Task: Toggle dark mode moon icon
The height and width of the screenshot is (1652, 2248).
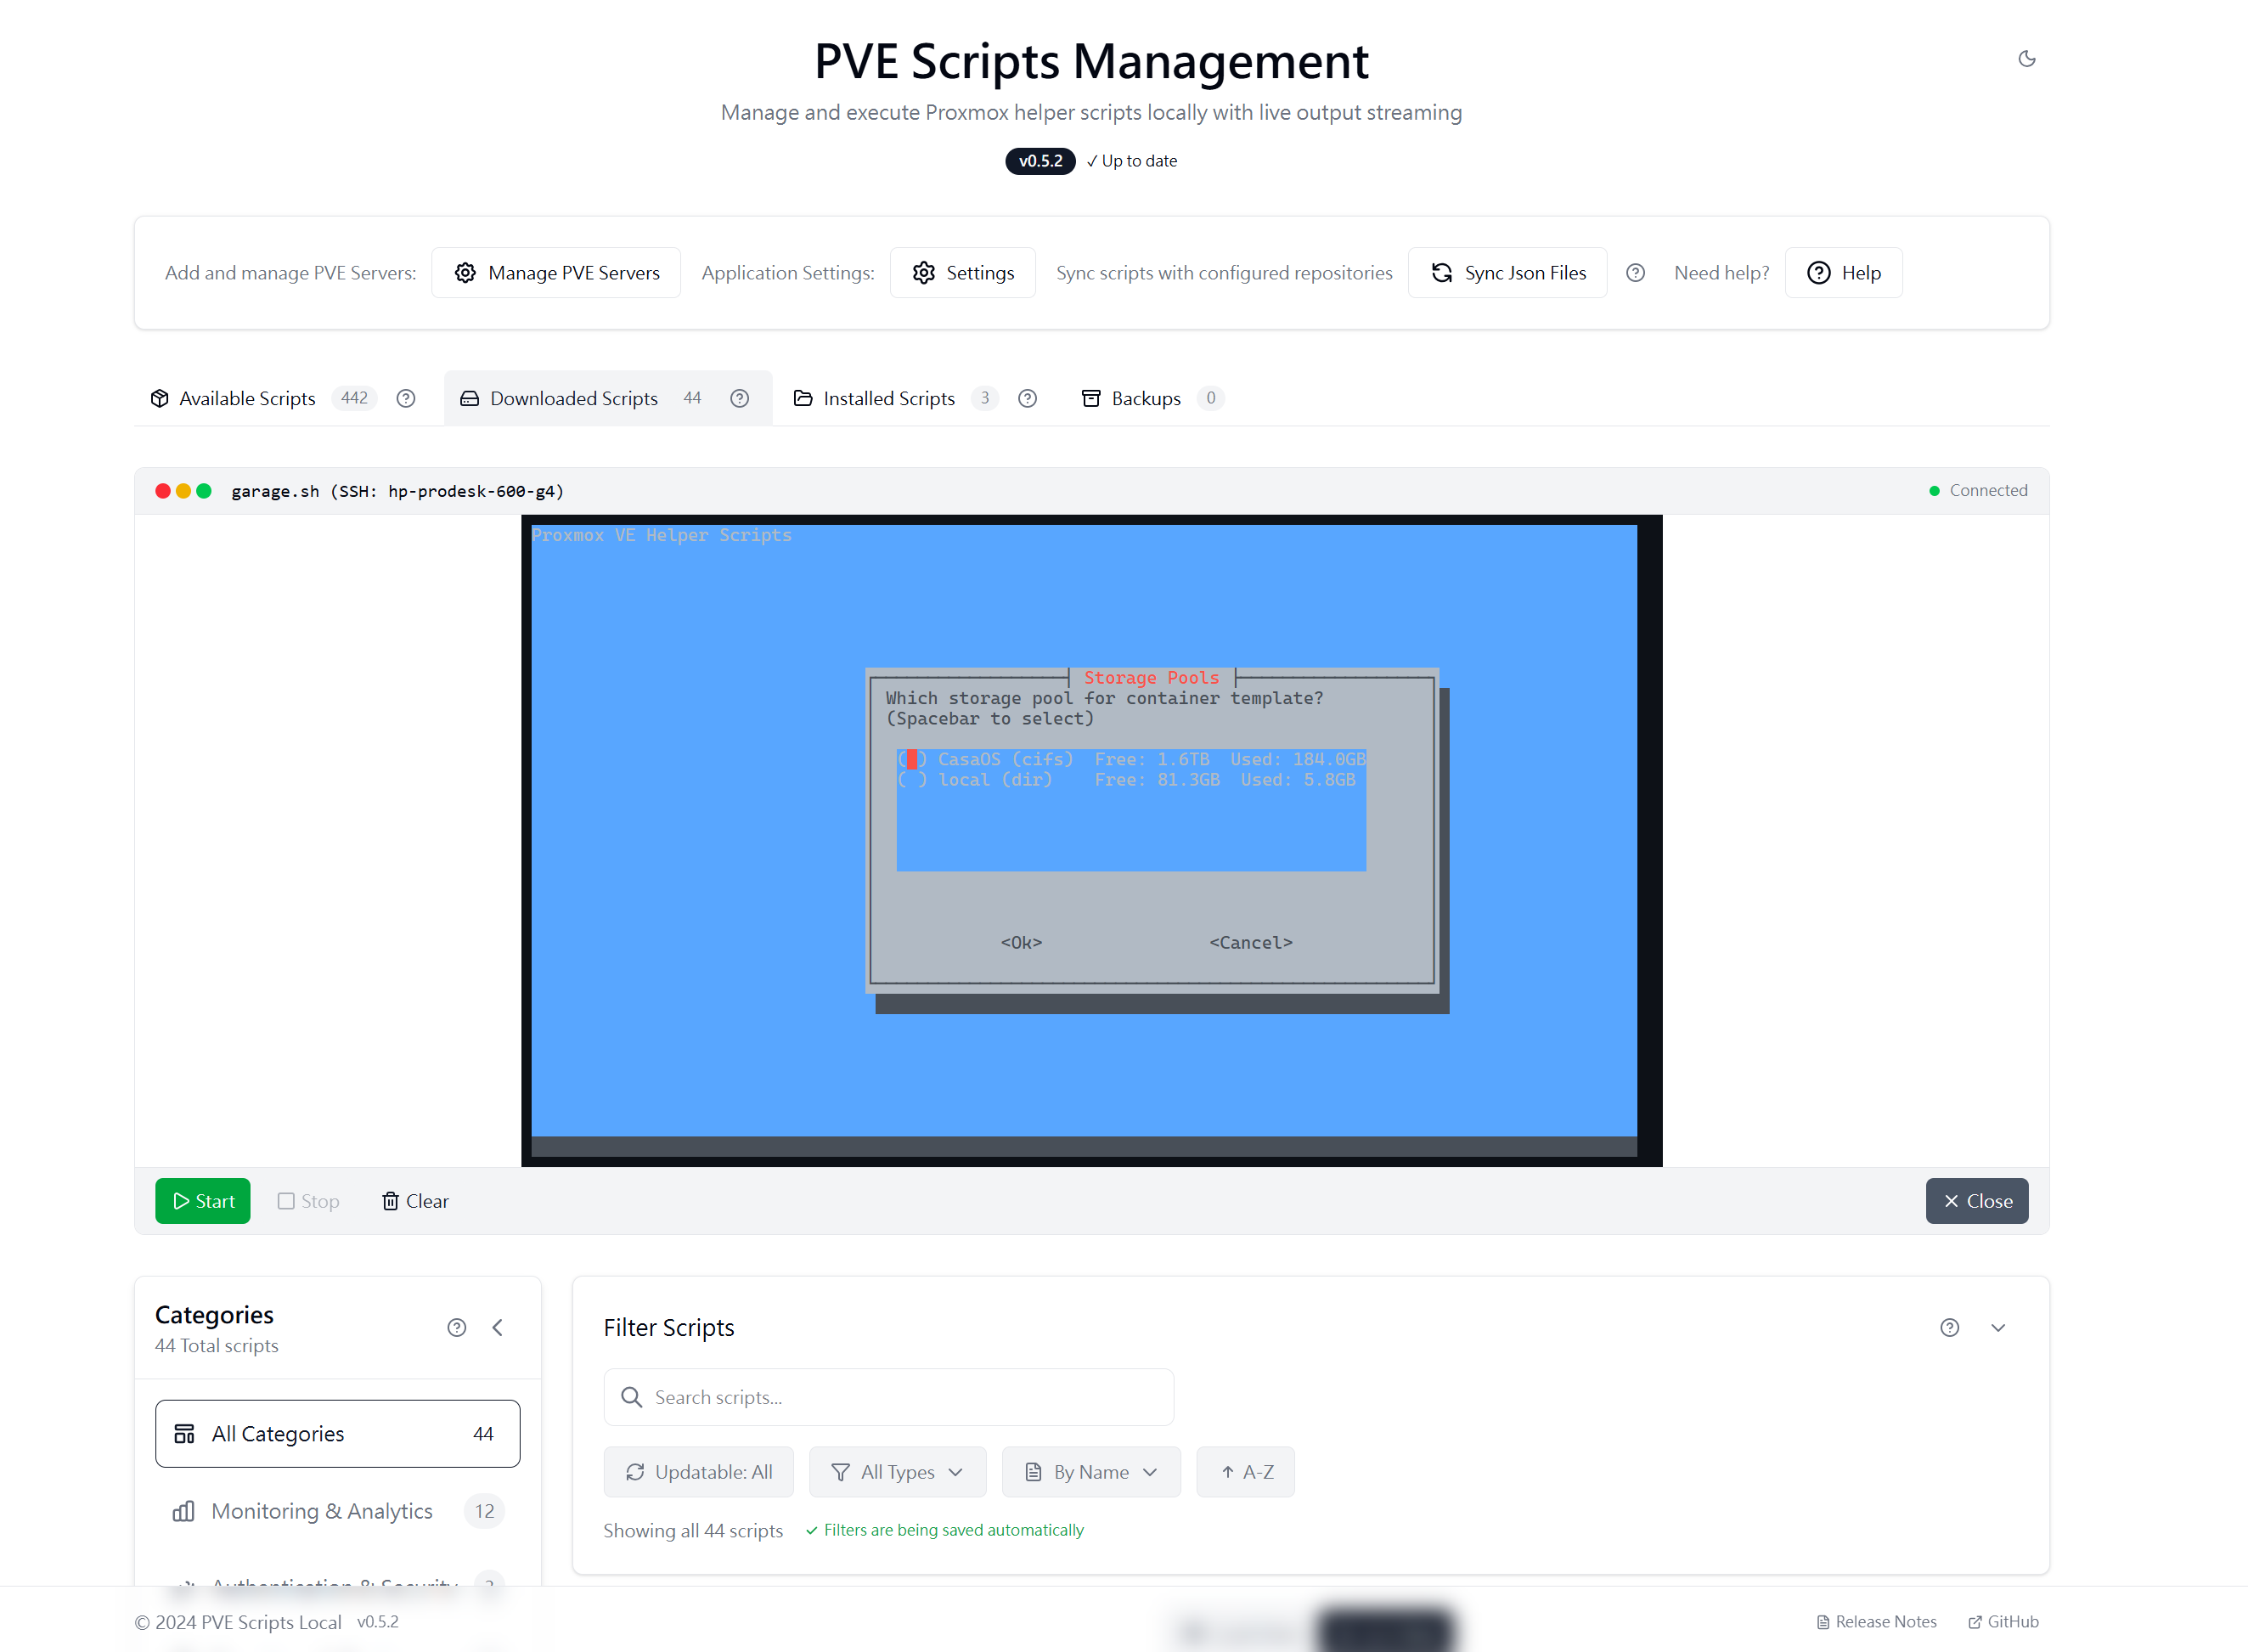Action: coord(2027,59)
